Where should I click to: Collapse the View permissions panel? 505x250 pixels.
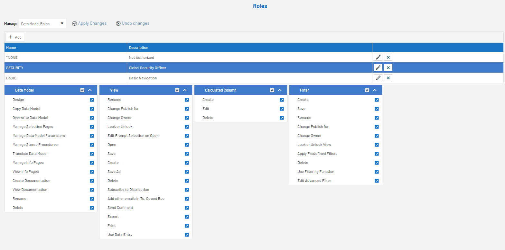click(185, 90)
